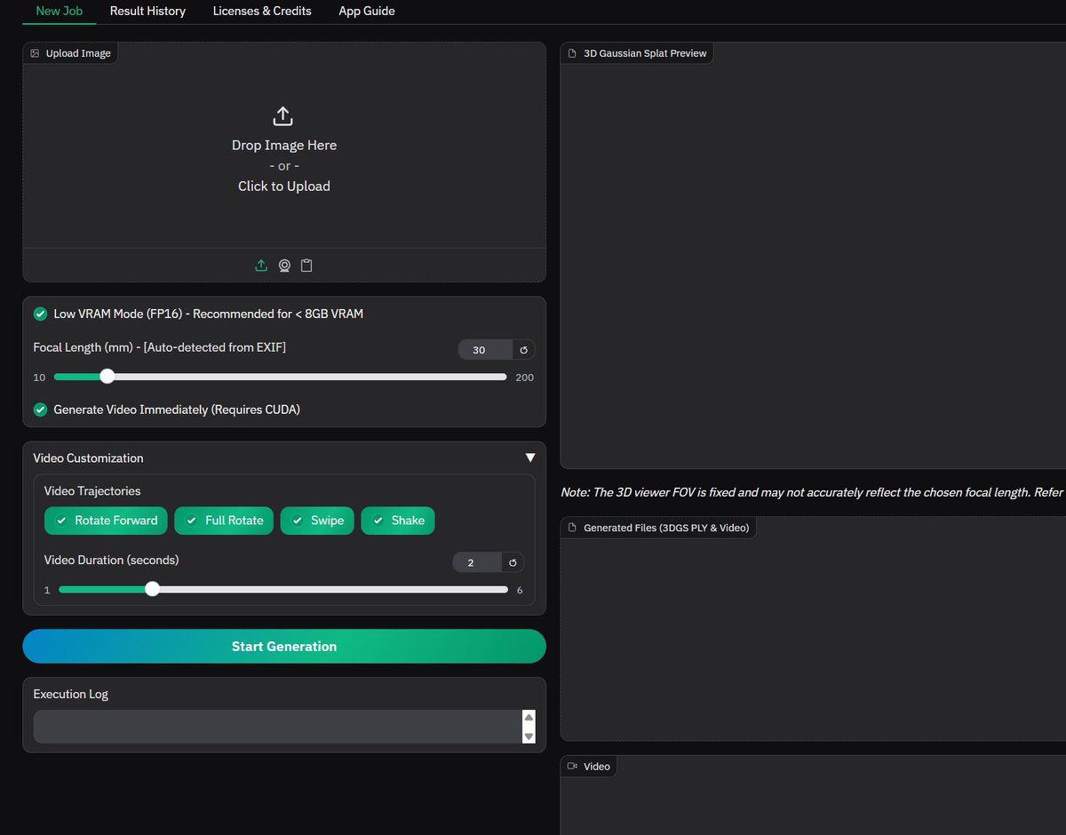Click inside the Execution Log text box

tap(277, 727)
